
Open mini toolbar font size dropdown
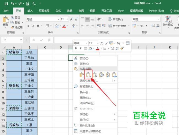[97, 43]
